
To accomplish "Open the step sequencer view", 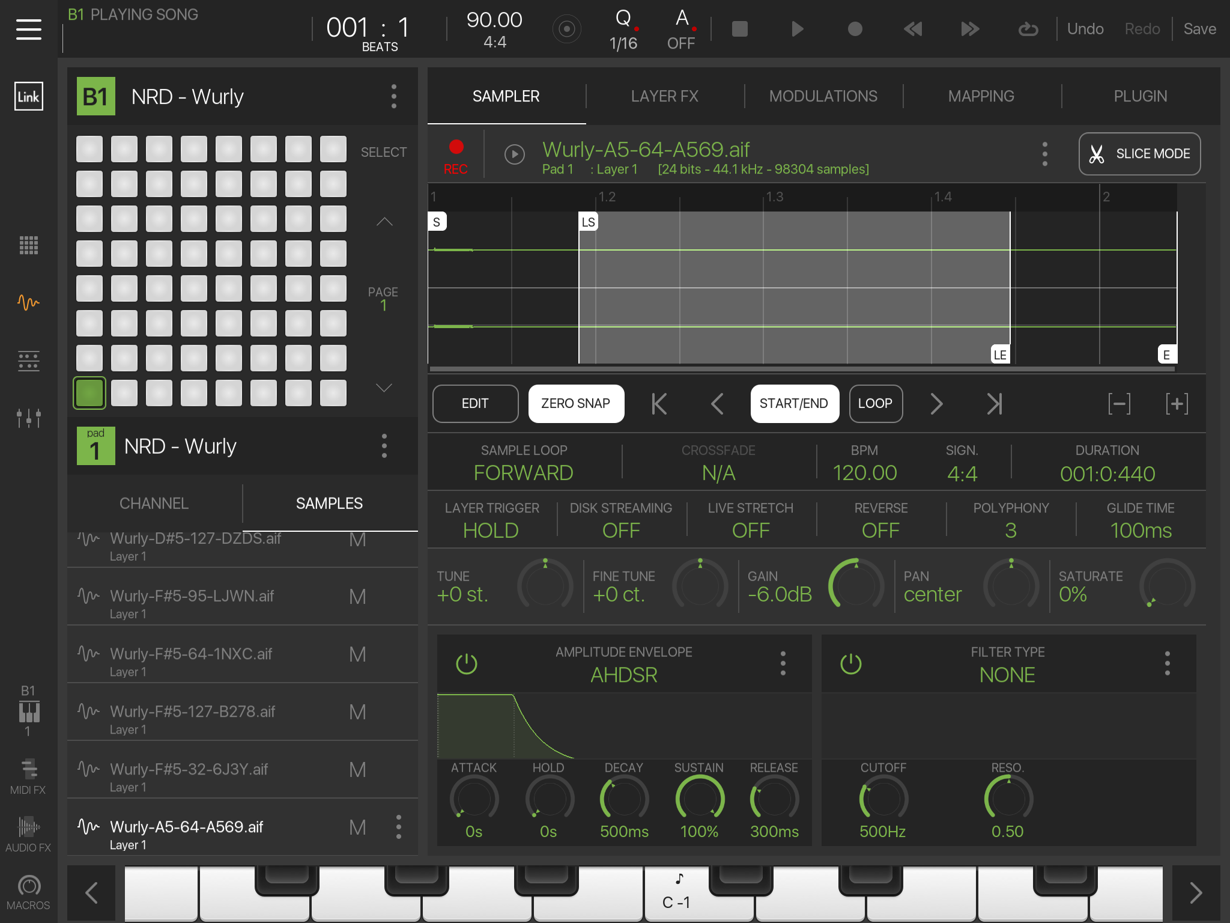I will tap(29, 361).
